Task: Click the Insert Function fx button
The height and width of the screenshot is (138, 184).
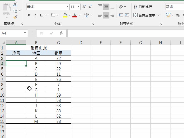Action: click(61, 33)
